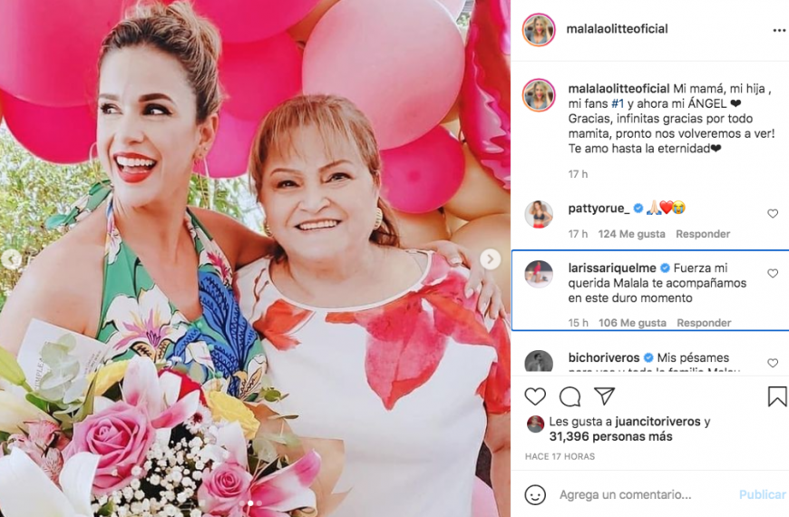Open malalaolitteoficial profile from header
The image size is (789, 517).
point(617,29)
